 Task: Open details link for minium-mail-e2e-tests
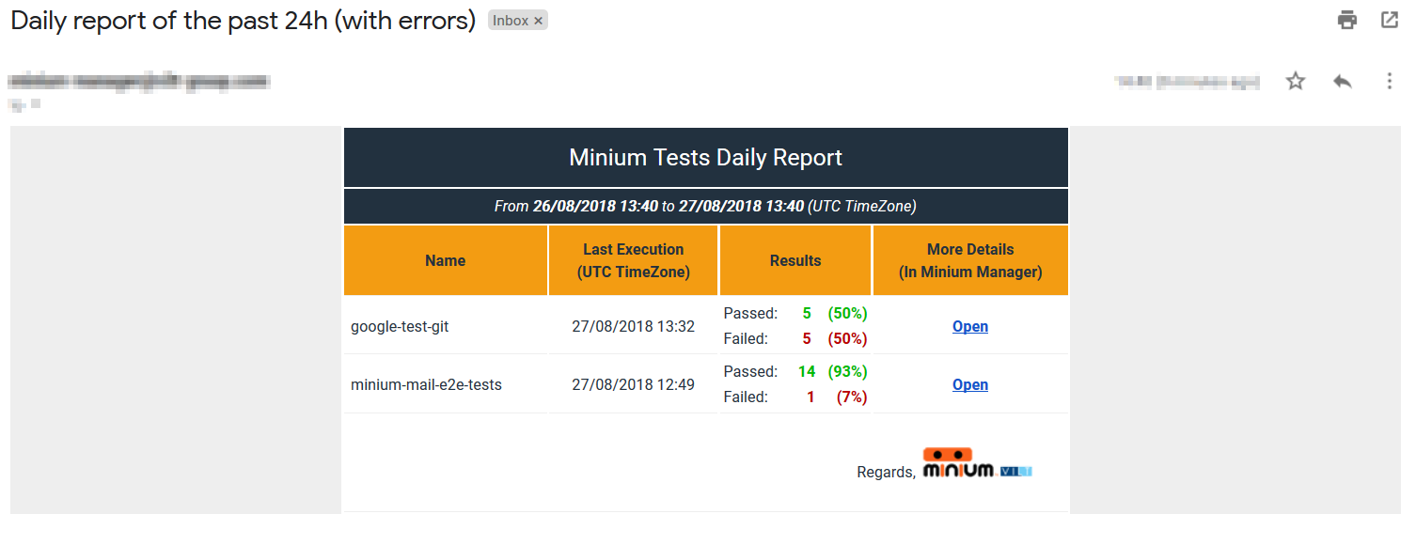pos(970,384)
